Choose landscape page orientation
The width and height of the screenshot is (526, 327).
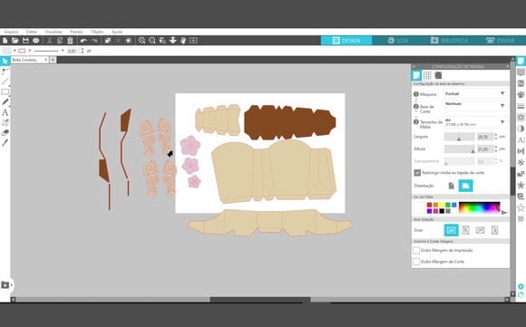465,186
